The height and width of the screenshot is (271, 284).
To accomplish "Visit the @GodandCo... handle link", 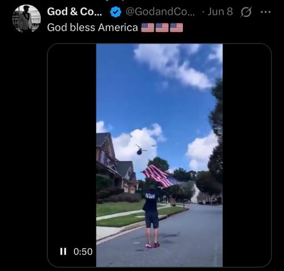I will (160, 11).
